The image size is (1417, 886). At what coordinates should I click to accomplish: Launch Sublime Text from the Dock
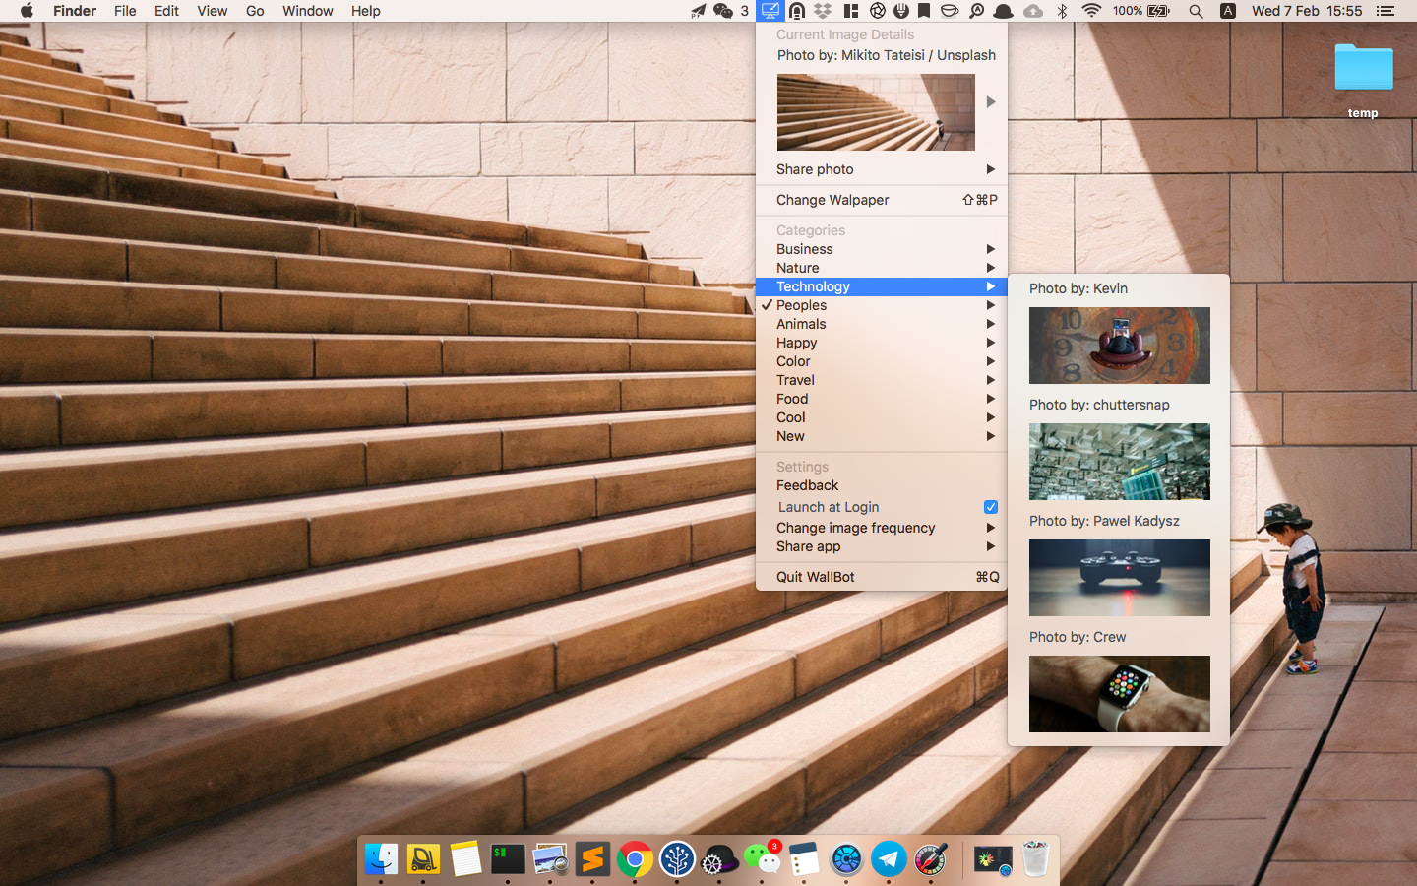(x=592, y=859)
